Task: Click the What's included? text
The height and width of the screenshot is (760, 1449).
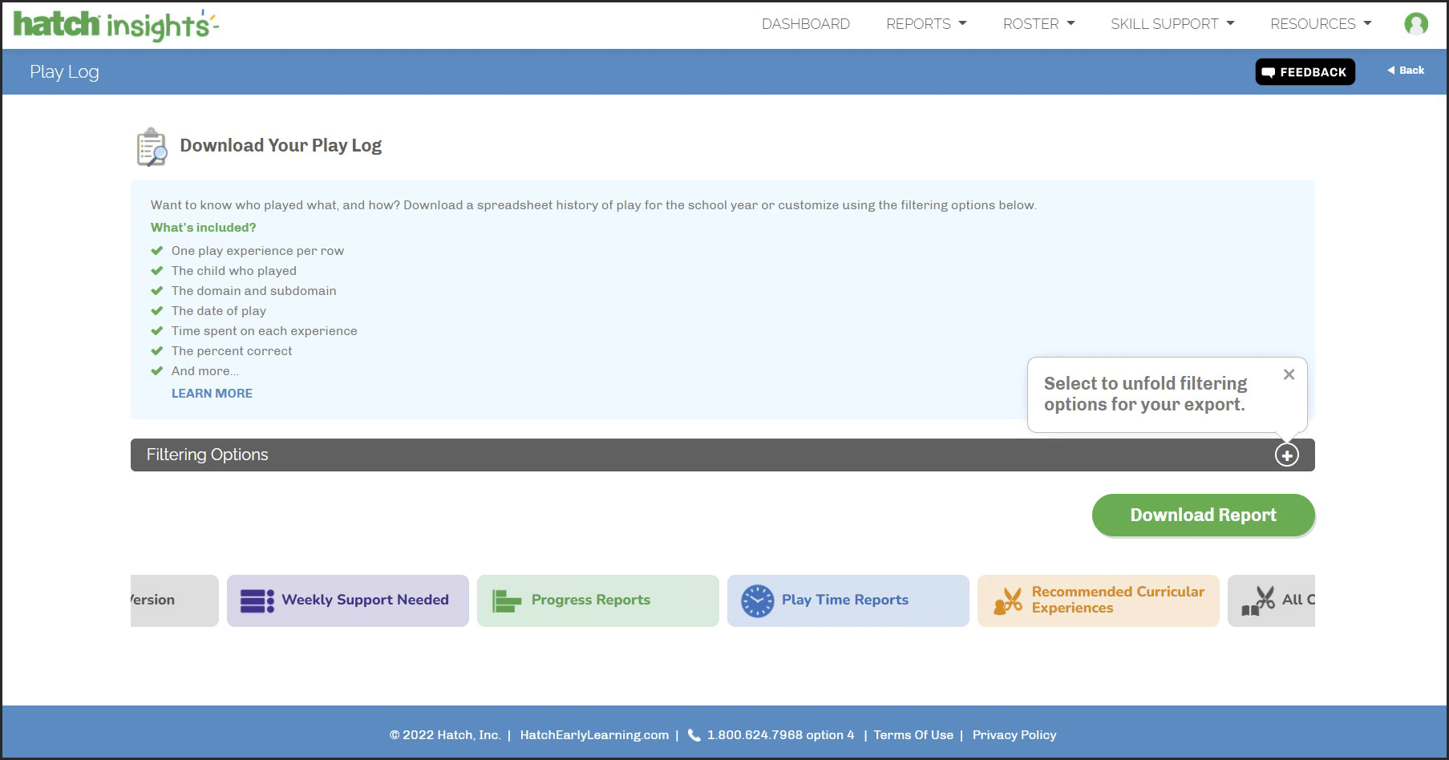Action: pyautogui.click(x=204, y=228)
